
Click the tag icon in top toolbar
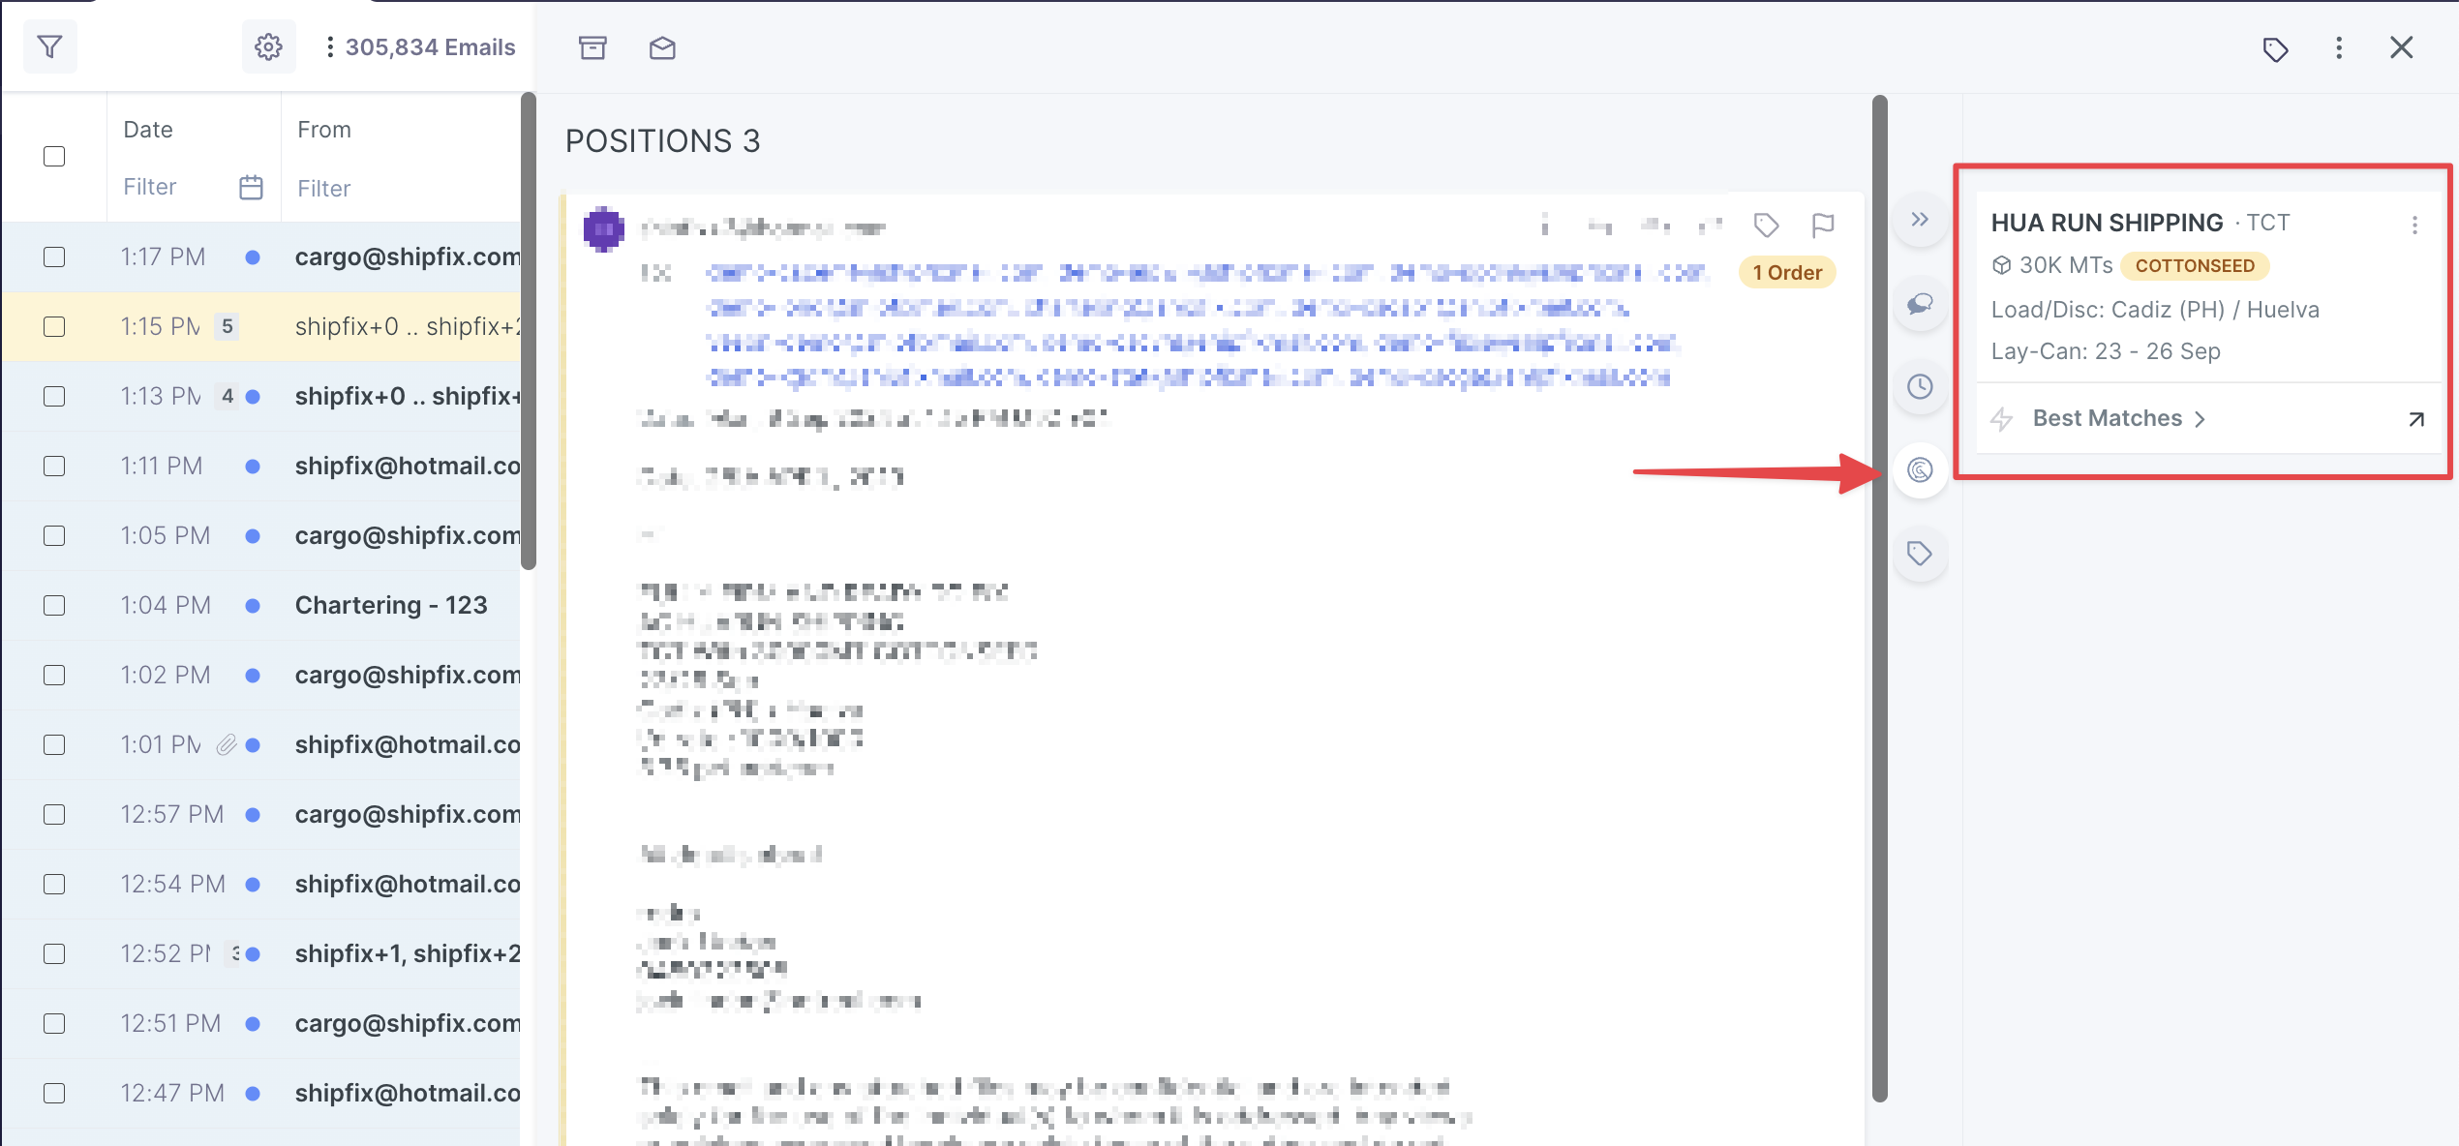(x=2275, y=48)
